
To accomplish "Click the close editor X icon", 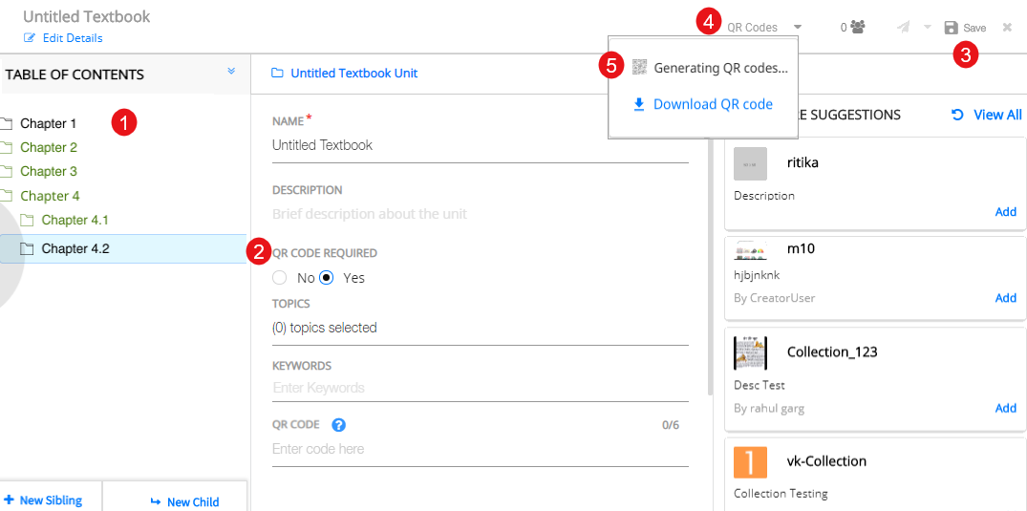I will (1007, 28).
